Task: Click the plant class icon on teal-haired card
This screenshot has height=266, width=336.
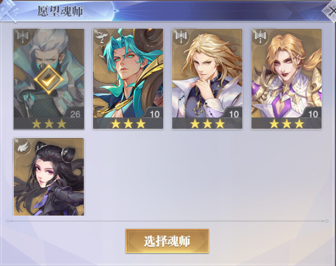Action: [x=102, y=37]
